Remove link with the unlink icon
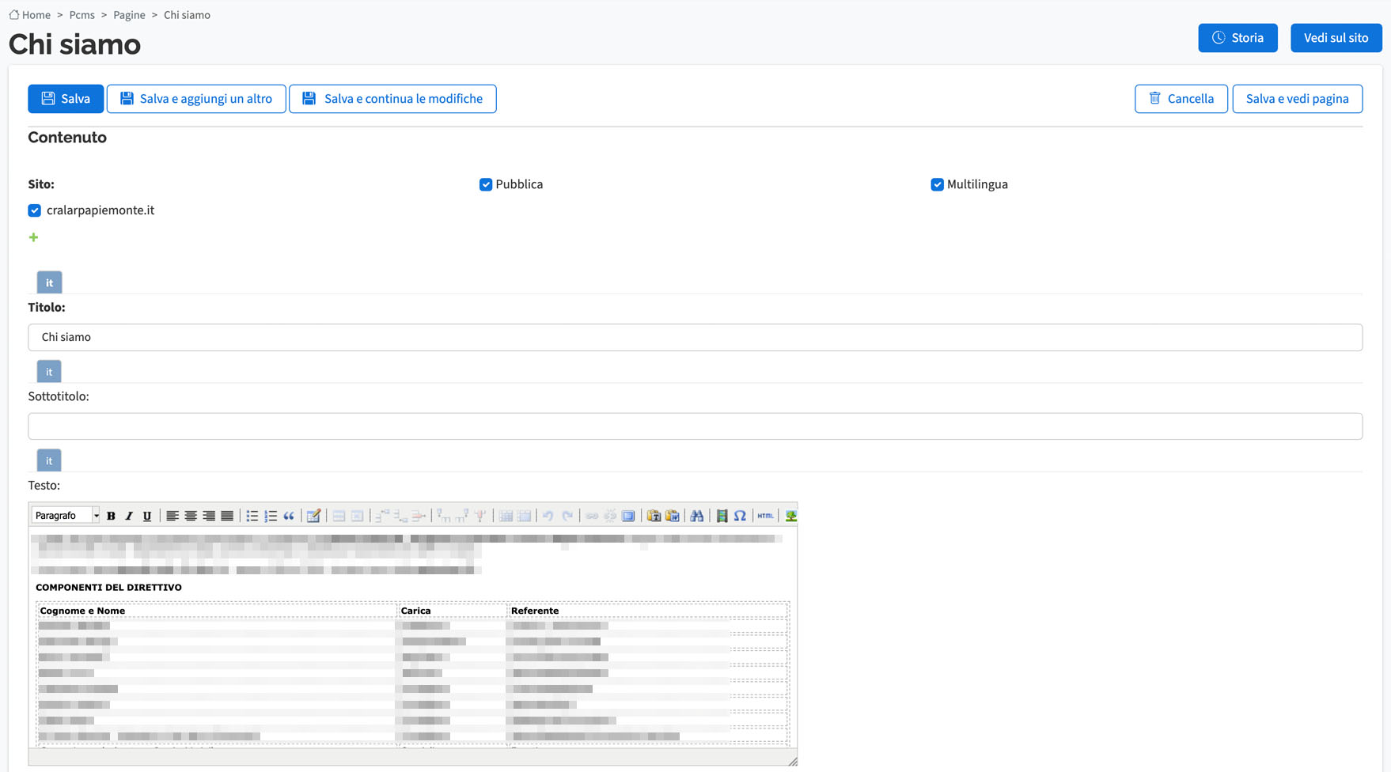The image size is (1391, 772). [610, 516]
